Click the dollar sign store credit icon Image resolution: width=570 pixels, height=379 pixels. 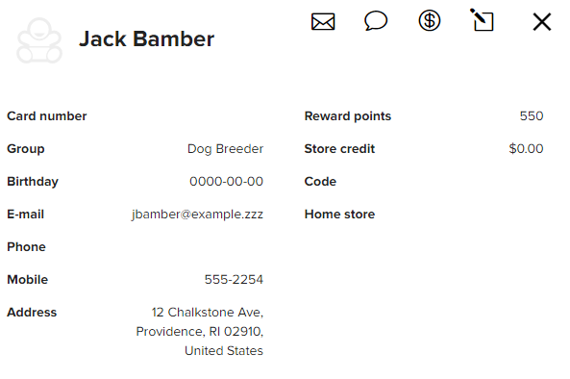click(430, 20)
